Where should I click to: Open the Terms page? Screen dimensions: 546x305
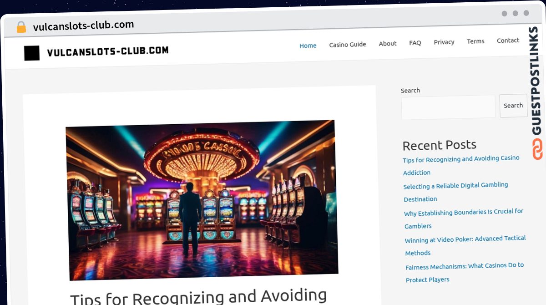click(x=475, y=41)
